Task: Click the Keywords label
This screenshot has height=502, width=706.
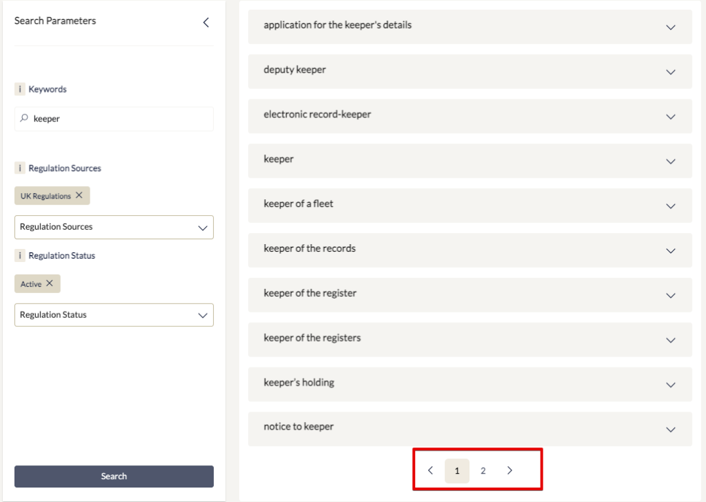Action: point(48,89)
